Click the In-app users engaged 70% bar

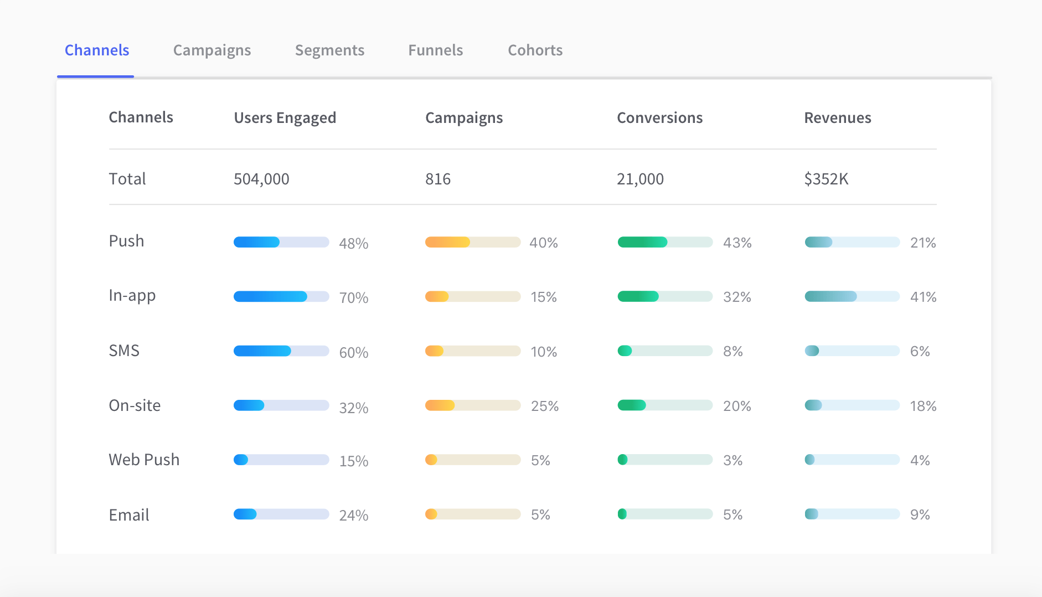281,297
